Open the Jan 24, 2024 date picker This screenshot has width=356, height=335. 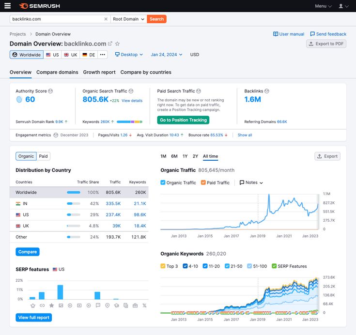(166, 55)
